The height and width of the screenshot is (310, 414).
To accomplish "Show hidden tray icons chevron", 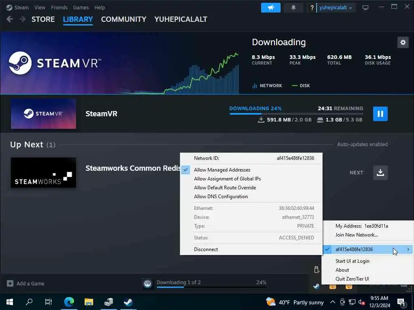I will click(333, 302).
